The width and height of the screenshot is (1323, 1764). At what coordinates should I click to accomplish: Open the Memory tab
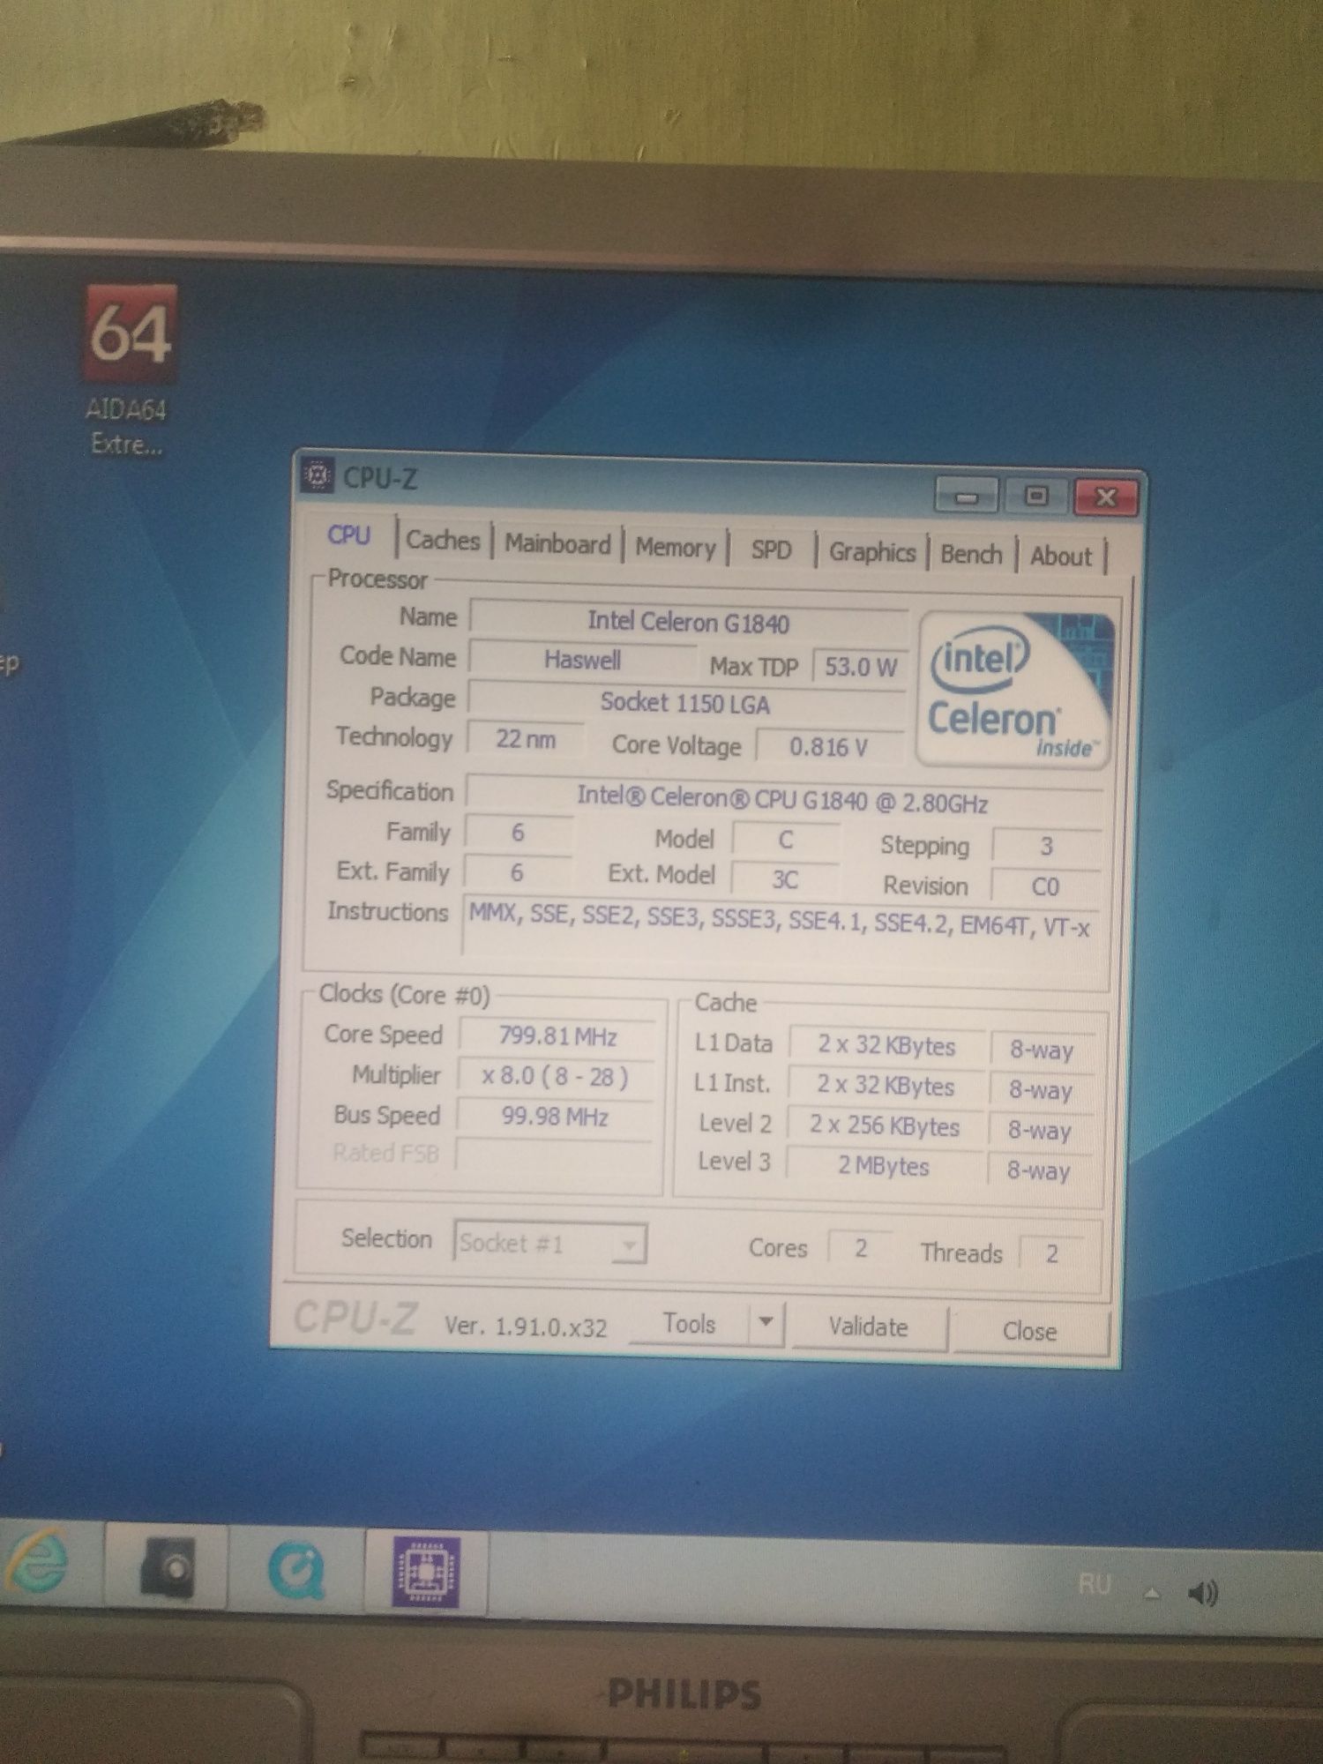pos(676,547)
